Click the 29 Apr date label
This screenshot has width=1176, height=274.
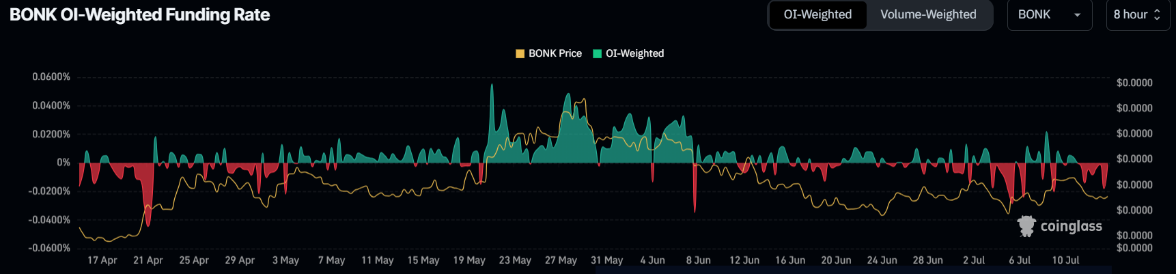pyautogui.click(x=240, y=260)
